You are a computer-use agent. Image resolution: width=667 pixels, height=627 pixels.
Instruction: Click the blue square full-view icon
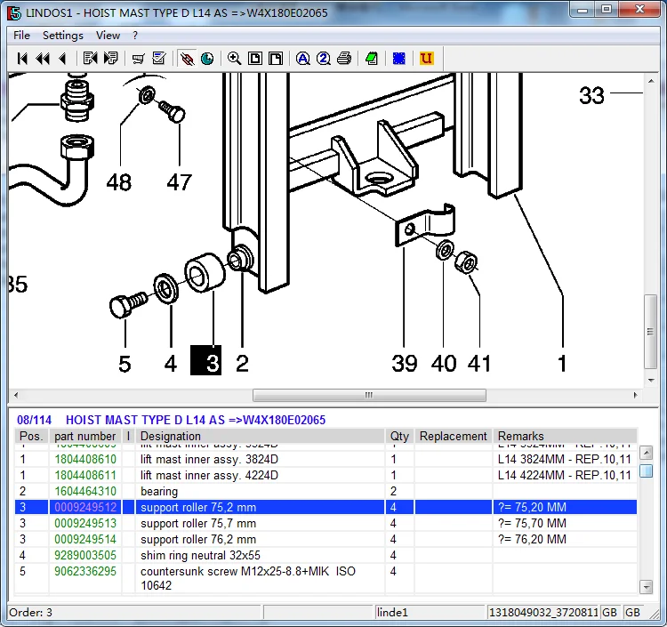399,59
